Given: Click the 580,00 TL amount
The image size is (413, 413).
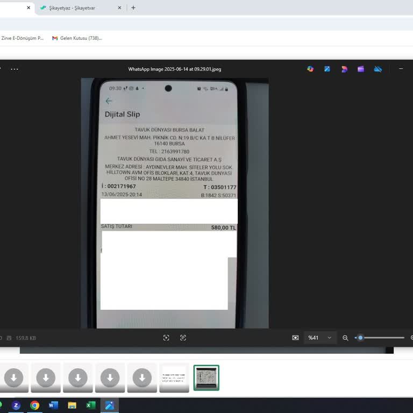Looking at the screenshot, I should tap(223, 227).
